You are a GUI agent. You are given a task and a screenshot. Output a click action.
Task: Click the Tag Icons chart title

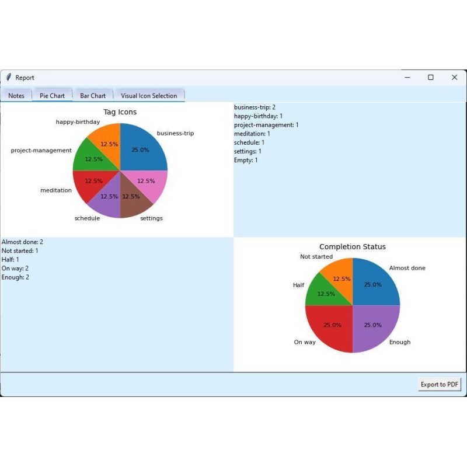click(120, 112)
